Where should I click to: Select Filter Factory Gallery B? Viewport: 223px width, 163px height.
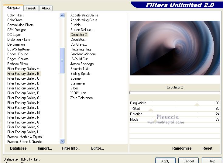click(23, 74)
